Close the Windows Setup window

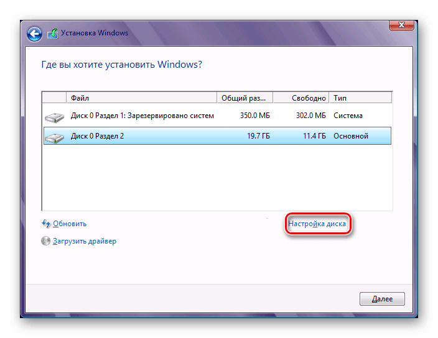click(x=402, y=25)
